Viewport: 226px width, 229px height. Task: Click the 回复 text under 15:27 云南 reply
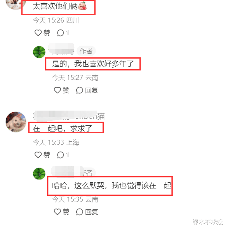point(91,90)
